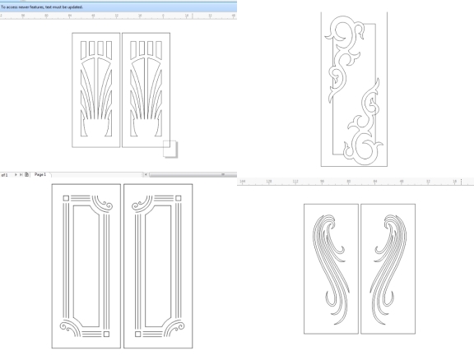Add a new page icon
Viewport: 474px width, 355px height.
(26, 174)
